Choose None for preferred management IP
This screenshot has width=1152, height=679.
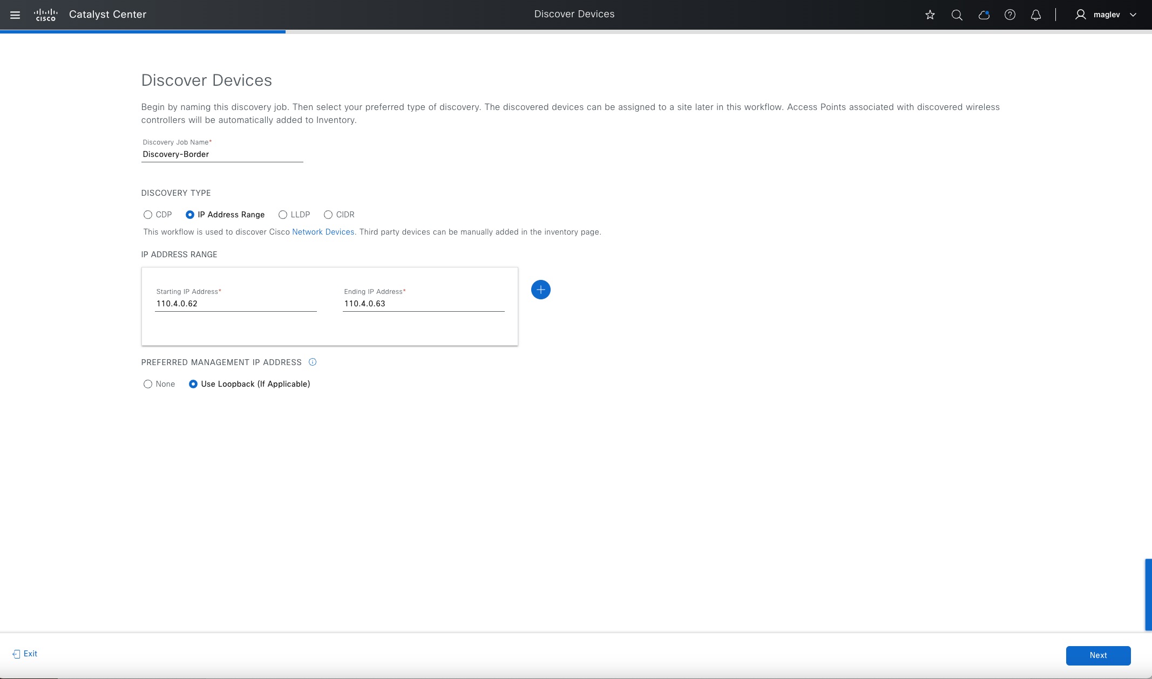pyautogui.click(x=148, y=384)
